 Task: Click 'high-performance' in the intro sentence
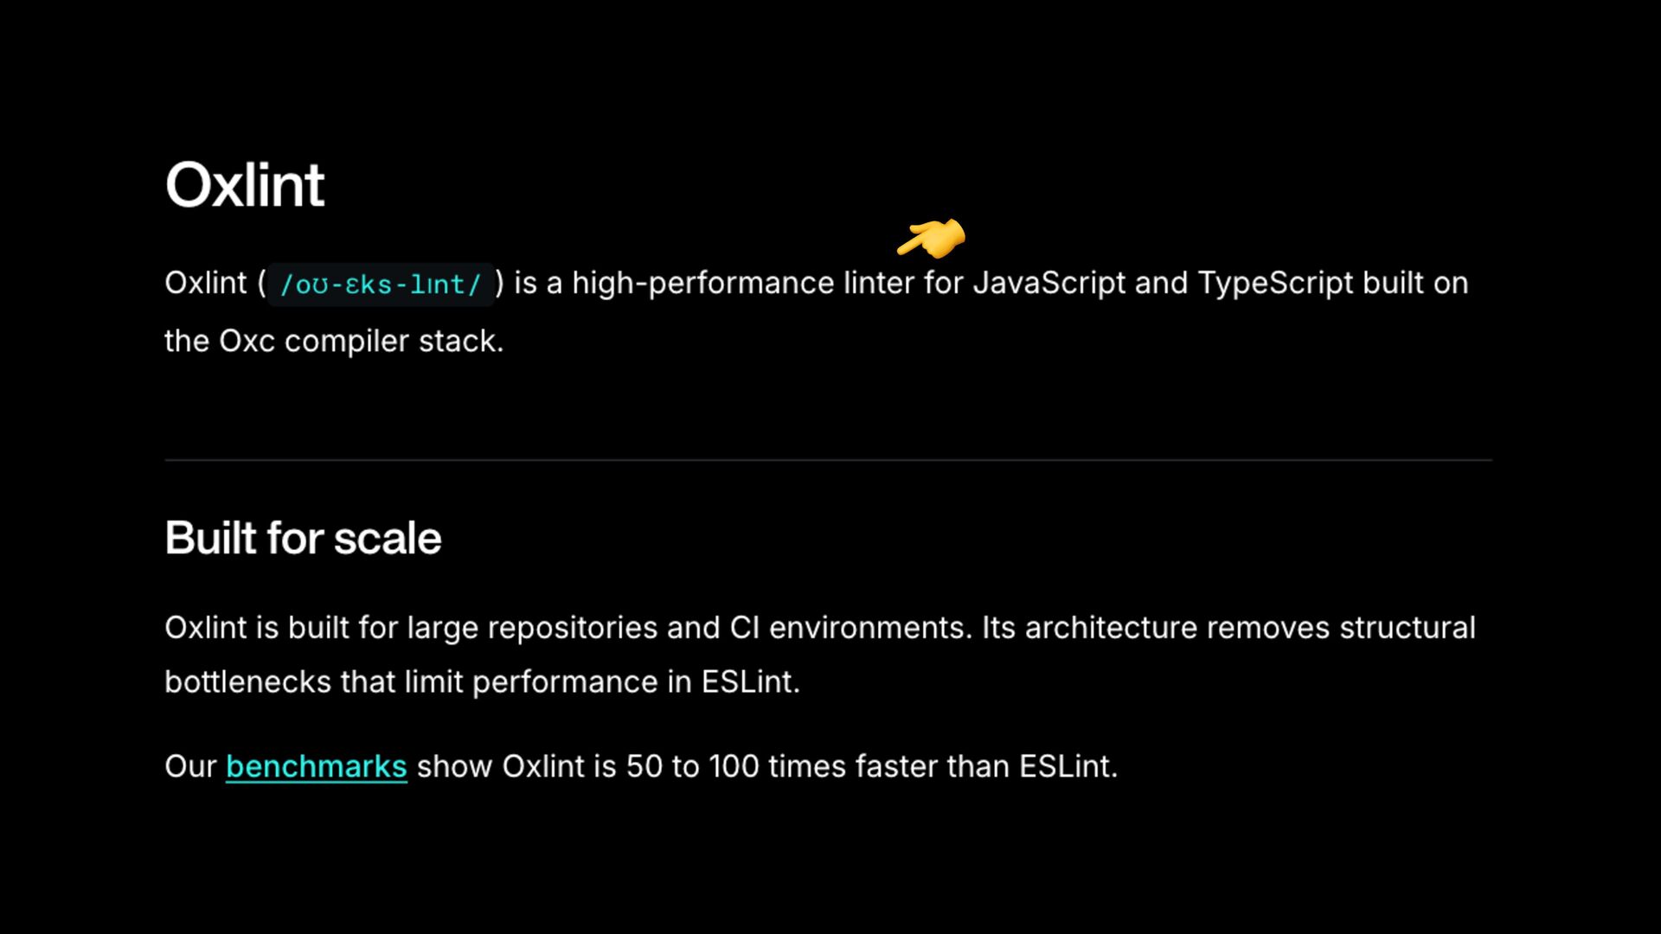pyautogui.click(x=702, y=284)
